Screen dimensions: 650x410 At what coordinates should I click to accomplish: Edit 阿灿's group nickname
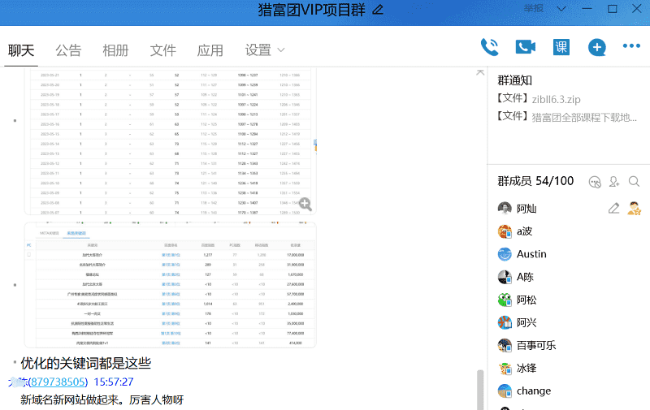point(614,209)
